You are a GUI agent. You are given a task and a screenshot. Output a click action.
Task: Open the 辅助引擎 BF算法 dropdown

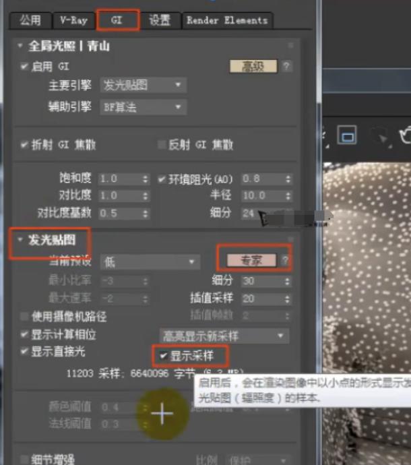(x=143, y=106)
